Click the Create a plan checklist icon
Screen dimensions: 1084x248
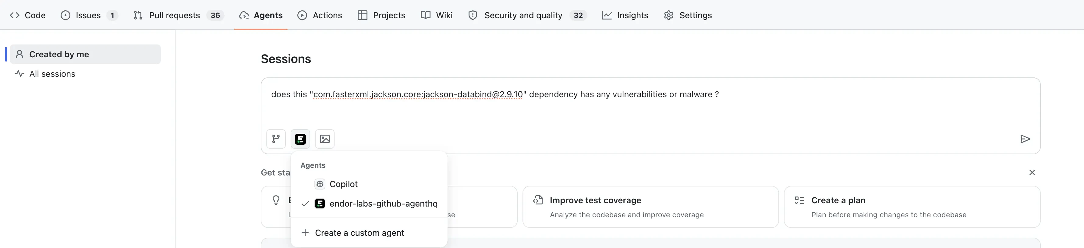799,200
